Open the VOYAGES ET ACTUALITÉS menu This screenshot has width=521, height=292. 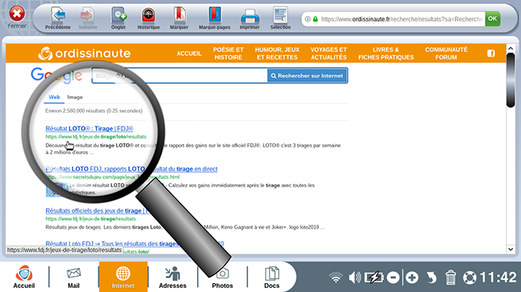pyautogui.click(x=329, y=54)
